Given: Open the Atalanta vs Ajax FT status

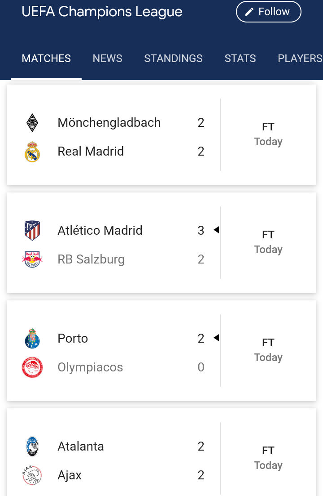Looking at the screenshot, I should click(268, 451).
